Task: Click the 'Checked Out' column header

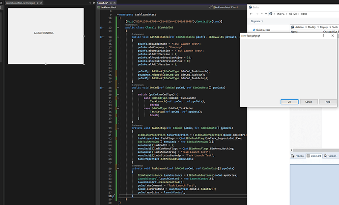Action: pyautogui.click(x=330, y=32)
